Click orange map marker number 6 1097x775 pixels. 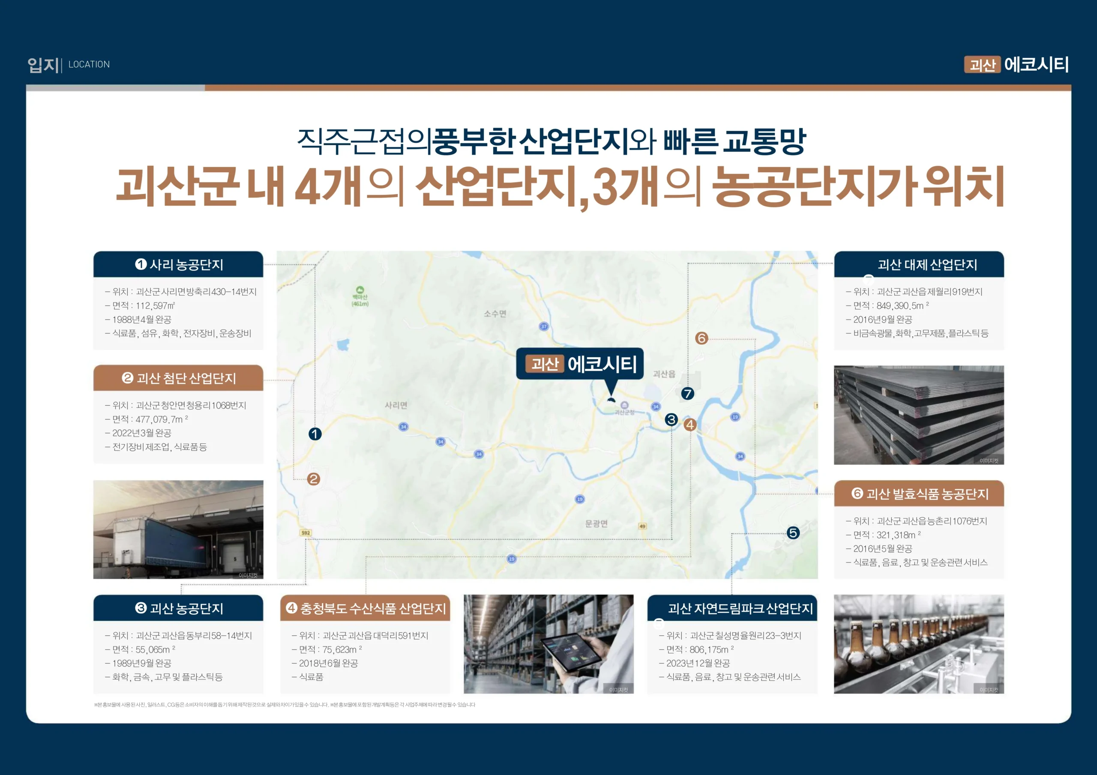[x=701, y=338]
